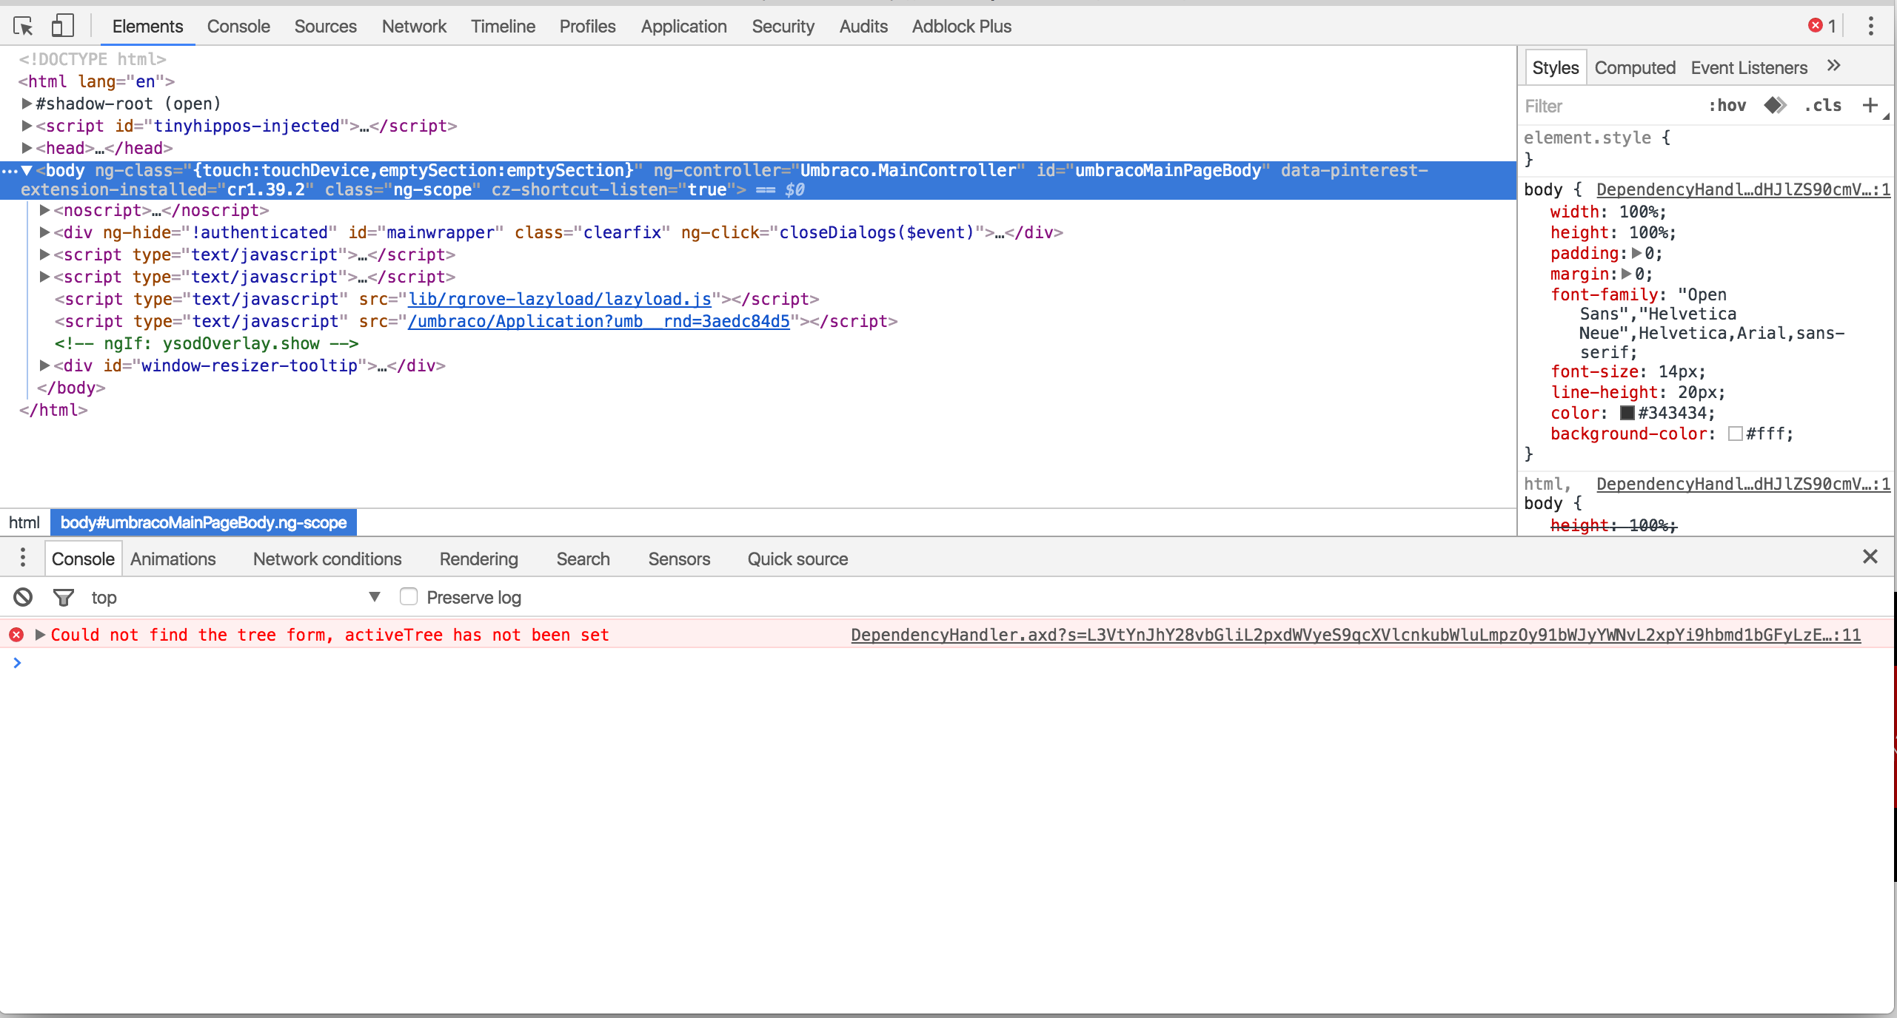Open the Application tab
Viewport: 1897px width, 1018px height.
click(x=683, y=27)
